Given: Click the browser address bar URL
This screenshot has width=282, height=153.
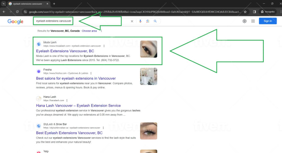Looking at the screenshot, I should click(134, 12).
